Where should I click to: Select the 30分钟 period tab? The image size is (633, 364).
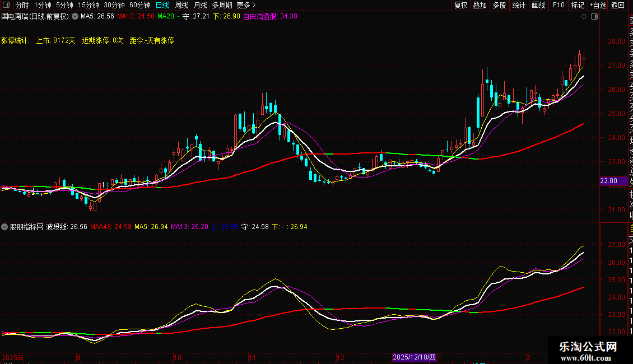click(x=114, y=5)
